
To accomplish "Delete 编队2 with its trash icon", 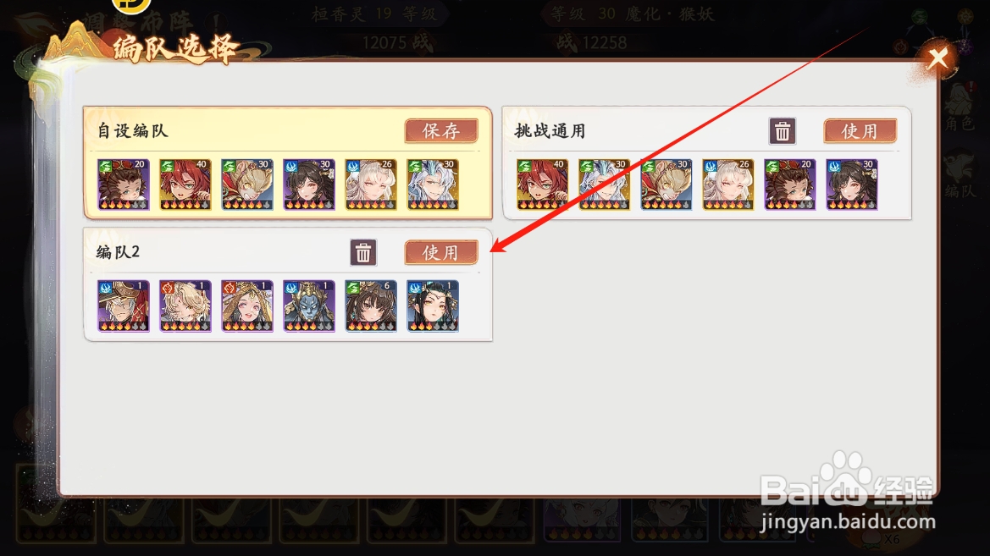I will 363,252.
